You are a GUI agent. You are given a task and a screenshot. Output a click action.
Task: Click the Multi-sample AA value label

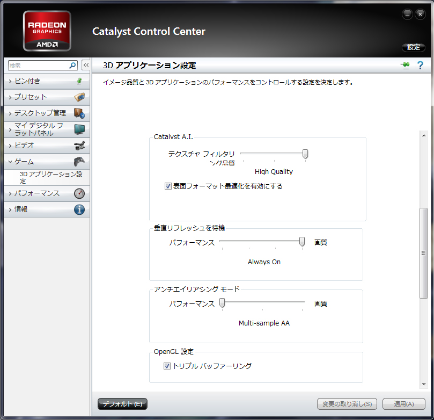(264, 323)
